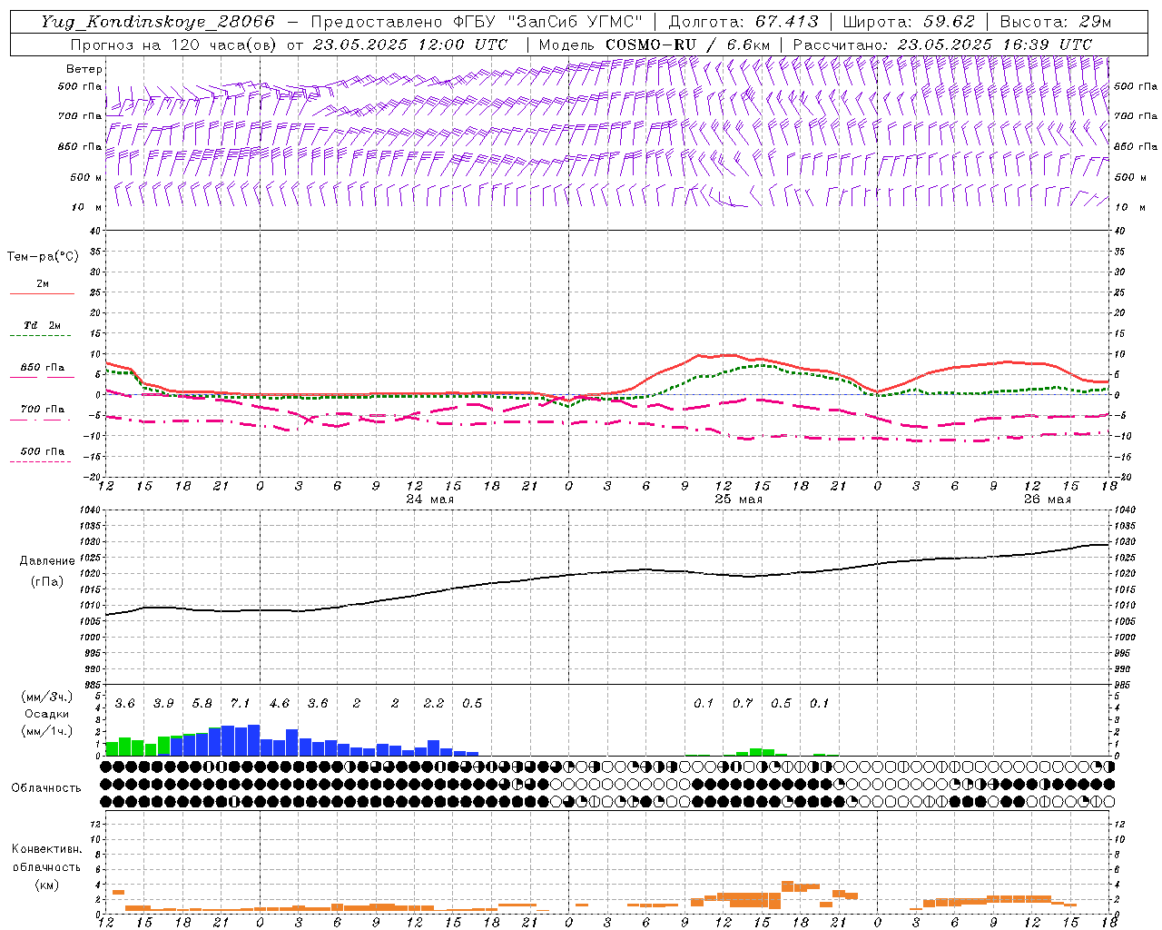
Task: Click the 4.6 precipitation total
Action: coord(280,703)
